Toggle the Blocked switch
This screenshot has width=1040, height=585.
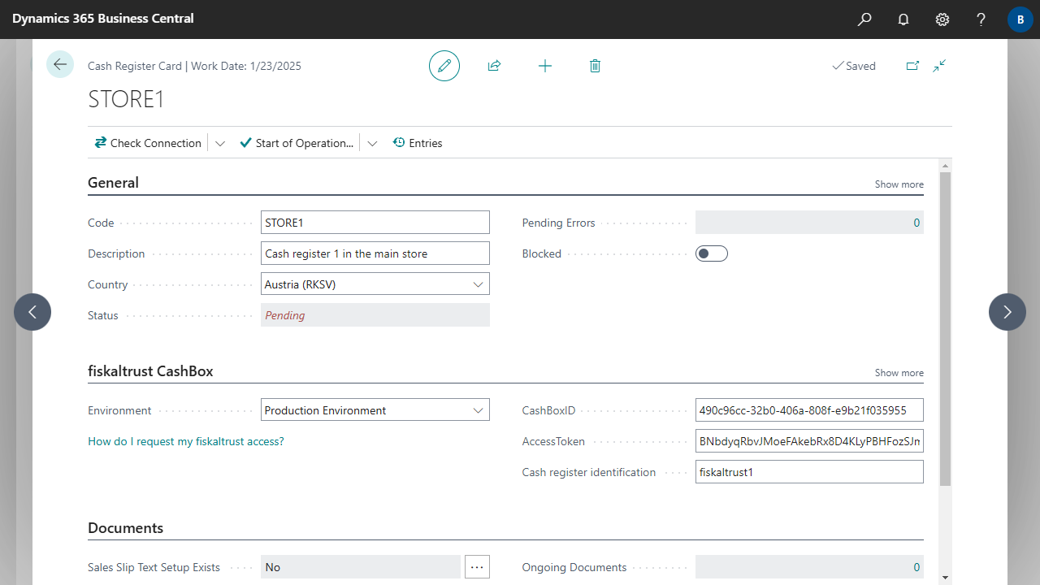coord(712,253)
